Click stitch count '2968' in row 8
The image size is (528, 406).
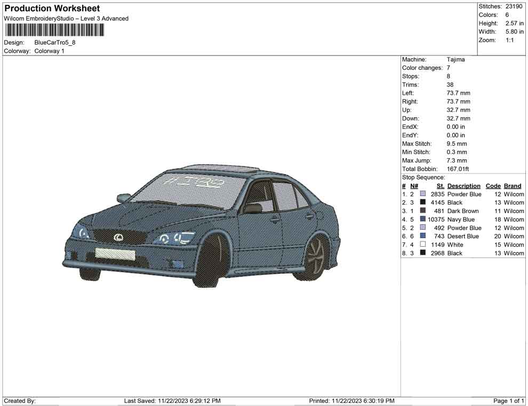[x=437, y=253]
